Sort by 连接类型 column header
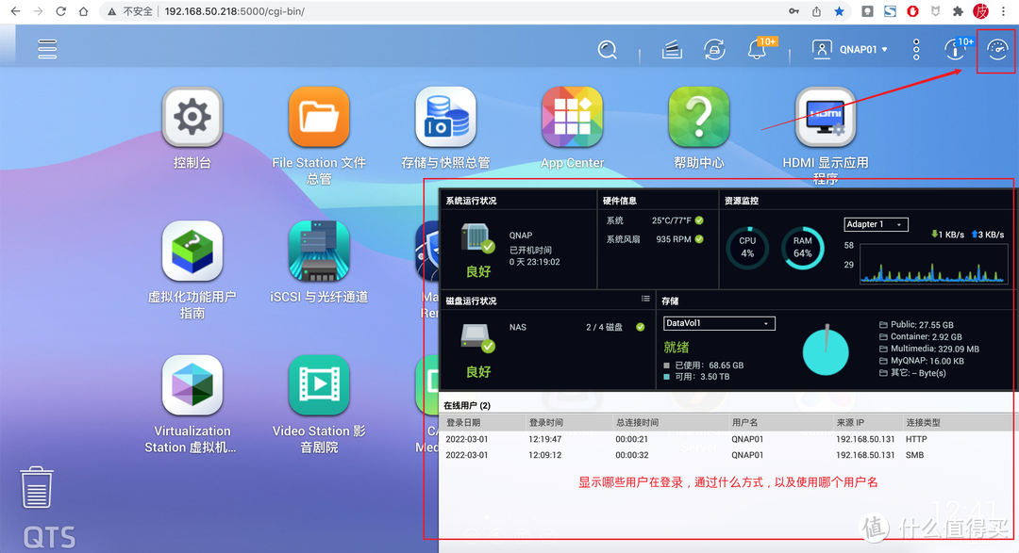 (x=923, y=423)
